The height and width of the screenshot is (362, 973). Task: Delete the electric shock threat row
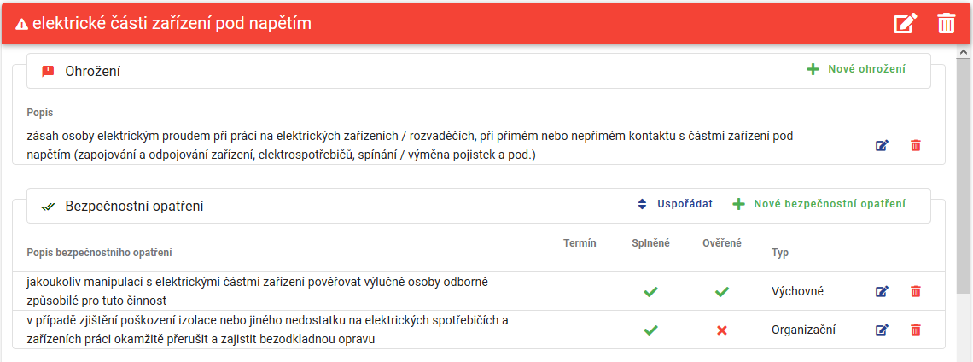click(915, 145)
